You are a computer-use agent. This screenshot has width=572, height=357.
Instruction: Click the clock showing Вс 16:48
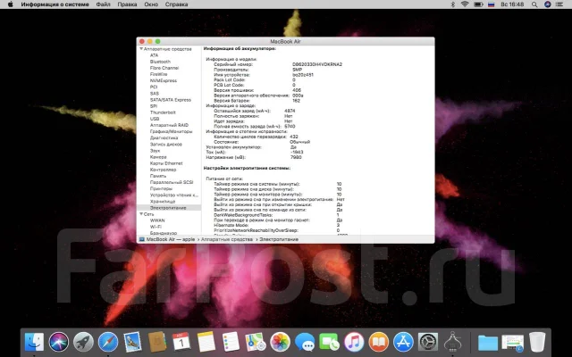(512, 4)
